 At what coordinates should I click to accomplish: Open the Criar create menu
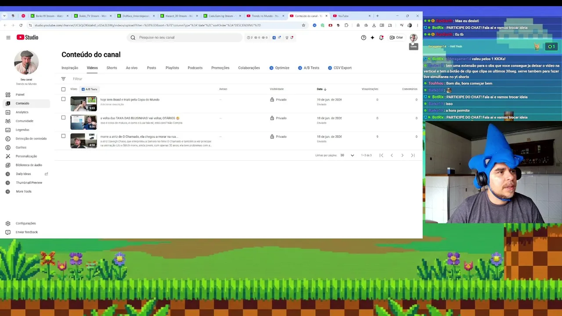click(396, 38)
